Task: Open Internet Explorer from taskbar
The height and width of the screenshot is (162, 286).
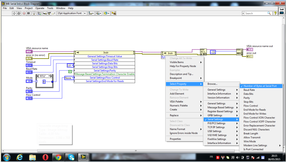Action: click(x=19, y=157)
